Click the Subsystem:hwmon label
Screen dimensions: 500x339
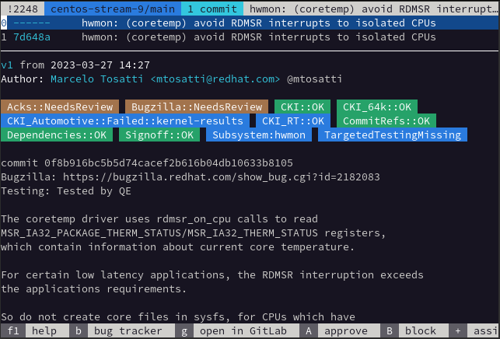point(260,135)
